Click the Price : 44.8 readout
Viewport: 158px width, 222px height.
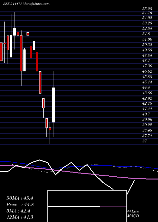[20, 205]
